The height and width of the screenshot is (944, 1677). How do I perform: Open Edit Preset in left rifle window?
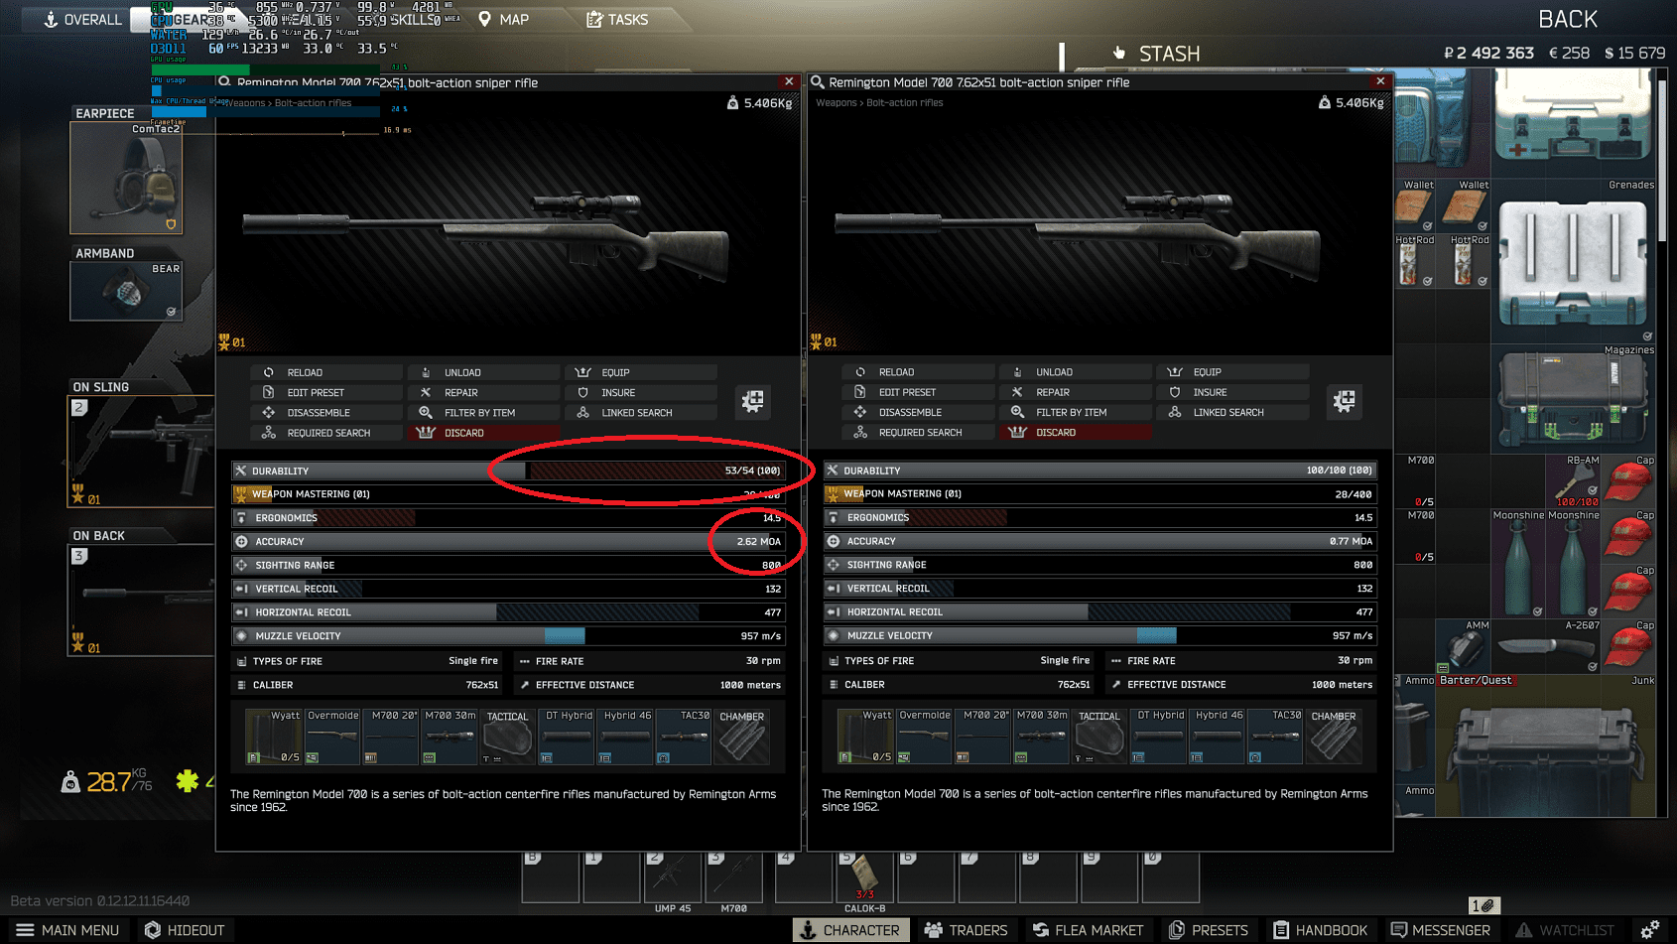click(x=326, y=392)
